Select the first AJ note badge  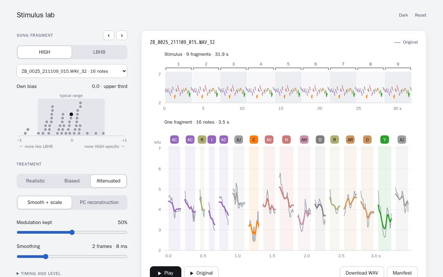pyautogui.click(x=238, y=140)
